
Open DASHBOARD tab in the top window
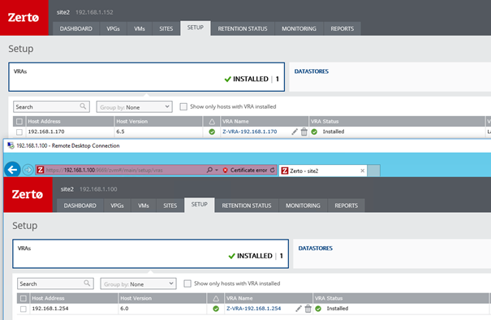(76, 28)
